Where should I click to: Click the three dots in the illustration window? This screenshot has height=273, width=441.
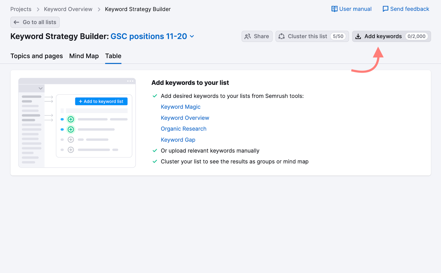click(x=130, y=81)
